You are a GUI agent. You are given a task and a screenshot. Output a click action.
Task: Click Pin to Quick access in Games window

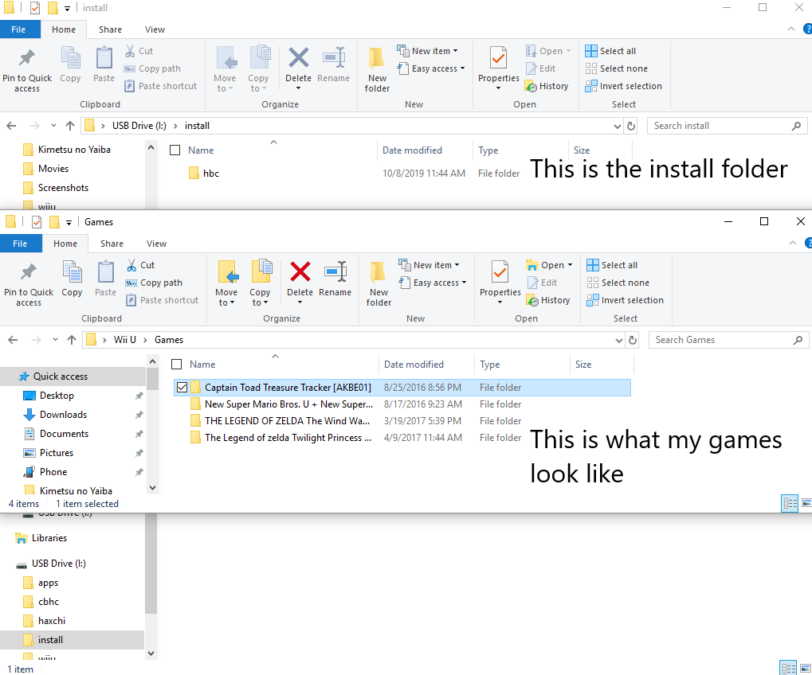pos(29,284)
